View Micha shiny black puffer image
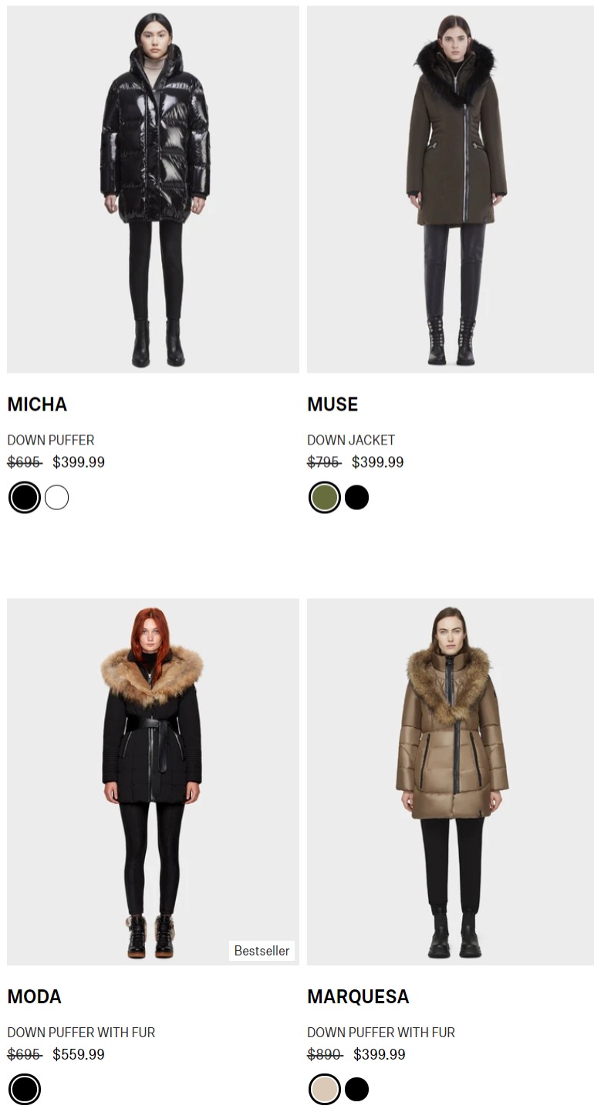The height and width of the screenshot is (1119, 594). (x=153, y=190)
